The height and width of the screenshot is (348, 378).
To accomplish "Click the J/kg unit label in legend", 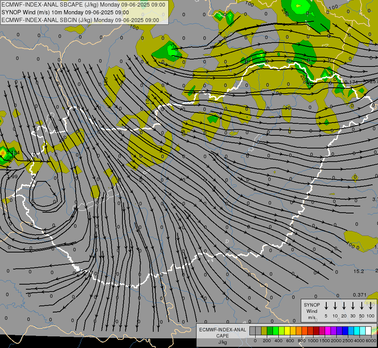I will click(222, 342).
